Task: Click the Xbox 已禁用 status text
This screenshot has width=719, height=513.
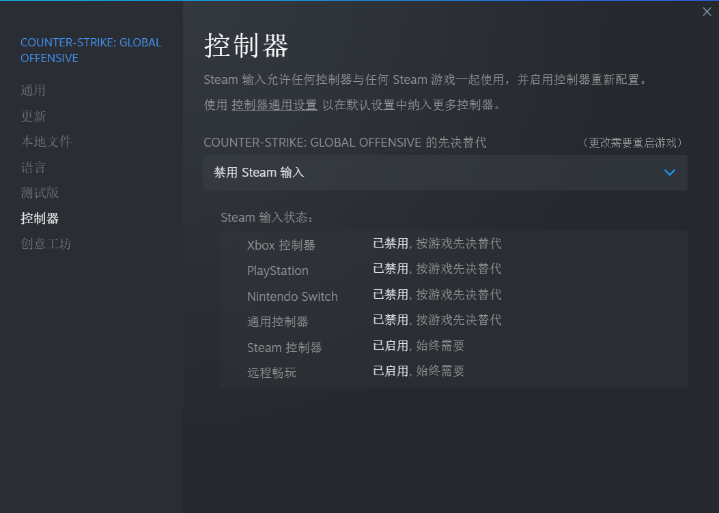Action: [x=390, y=244]
